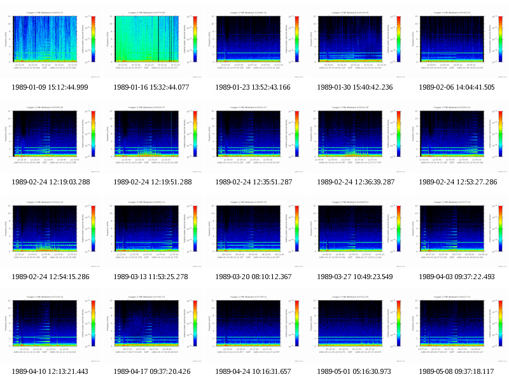Click the 1989-04-03 09:37:22.493 caption link
509x379 pixels.
point(456,277)
